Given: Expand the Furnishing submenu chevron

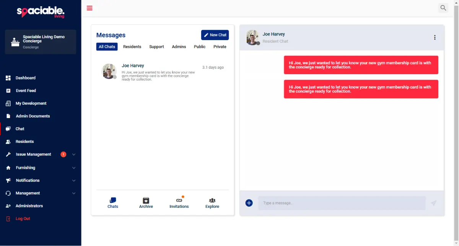Looking at the screenshot, I should (x=74, y=168).
